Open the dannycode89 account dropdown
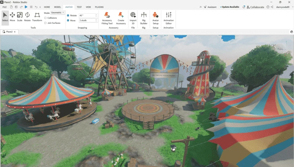The width and height of the screenshot is (294, 167). click(x=284, y=7)
